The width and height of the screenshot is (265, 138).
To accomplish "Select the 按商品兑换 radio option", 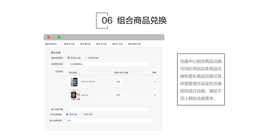I will click(x=69, y=58).
